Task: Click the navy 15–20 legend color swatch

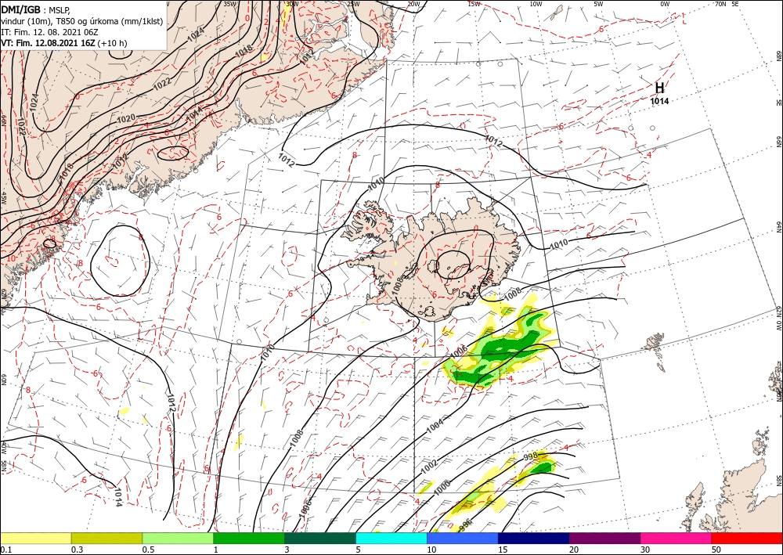Action: coord(534,538)
